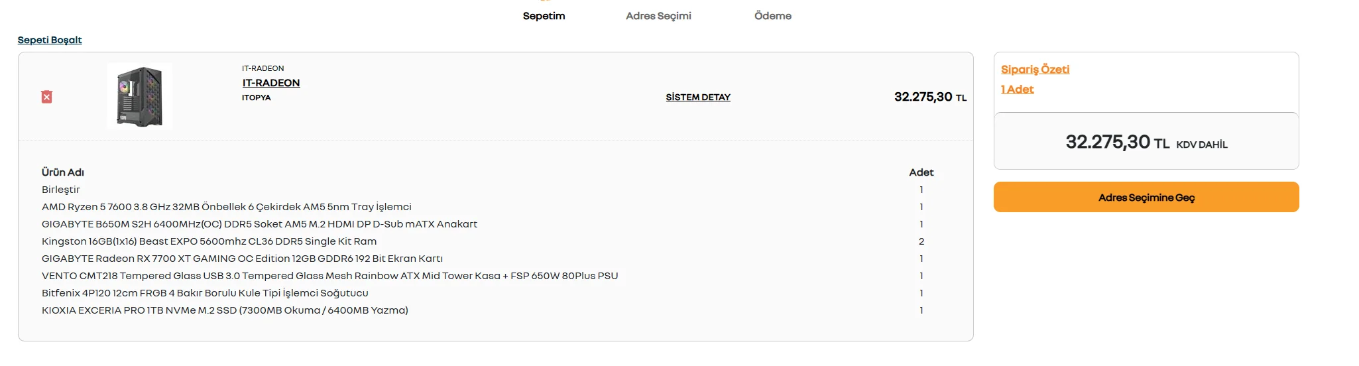Viewport: 1359px width, 366px height.
Task: Remove IT-RADEON with the red delete icon
Action: [46, 97]
